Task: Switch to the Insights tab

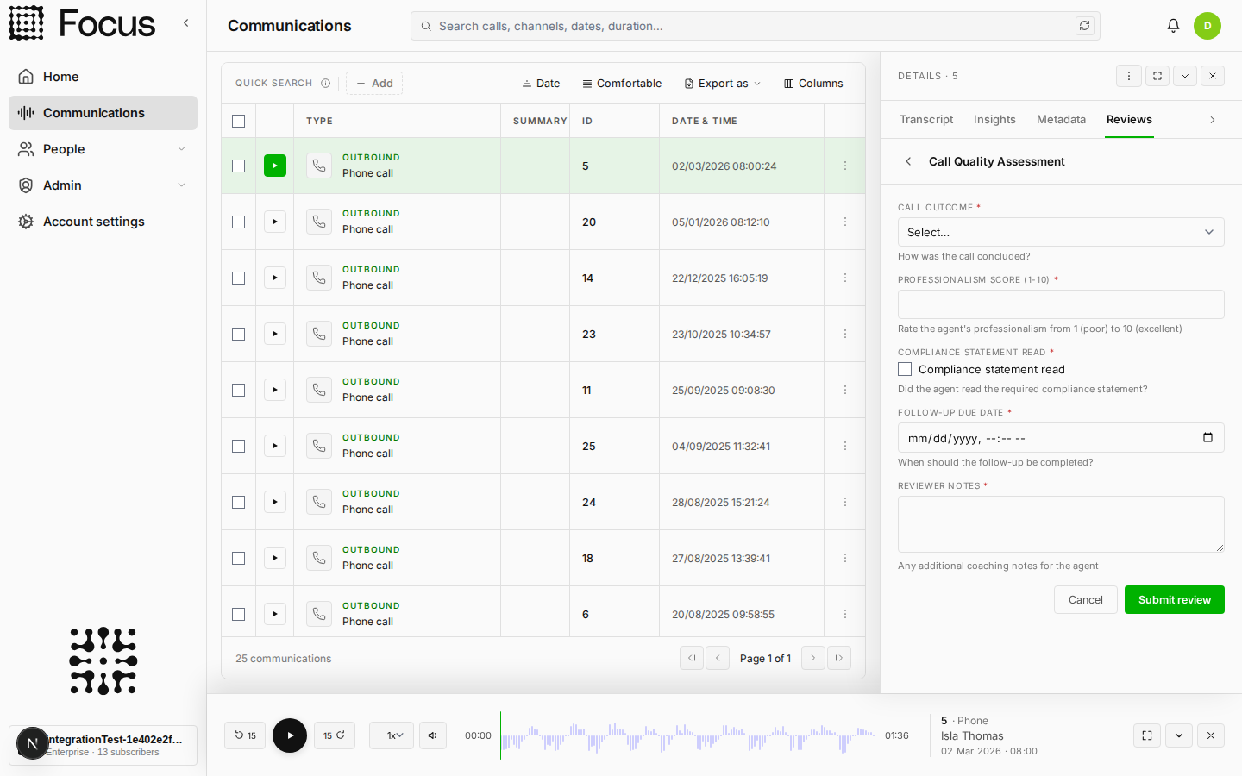Action: tap(994, 120)
